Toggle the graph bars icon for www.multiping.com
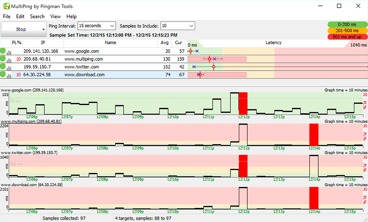 click(x=9, y=60)
